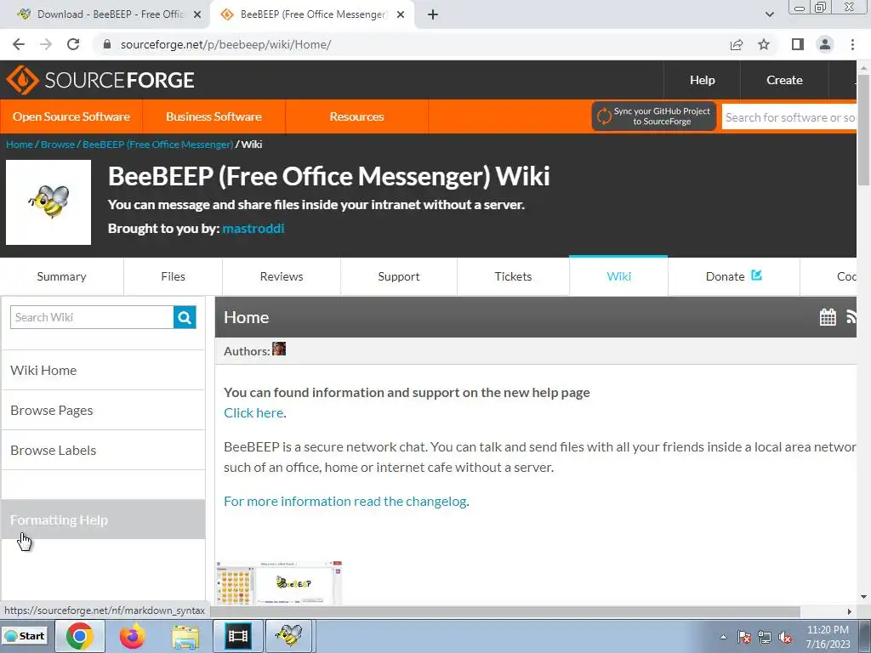The width and height of the screenshot is (871, 653).
Task: Open Chrome three-dot menu
Action: point(852,44)
